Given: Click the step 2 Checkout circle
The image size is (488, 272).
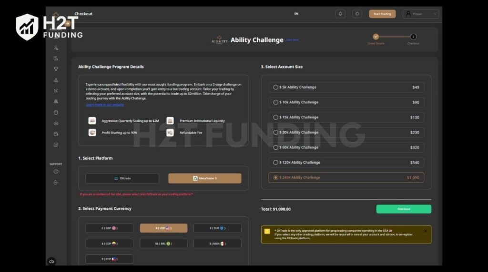Looking at the screenshot, I should pyautogui.click(x=413, y=37).
